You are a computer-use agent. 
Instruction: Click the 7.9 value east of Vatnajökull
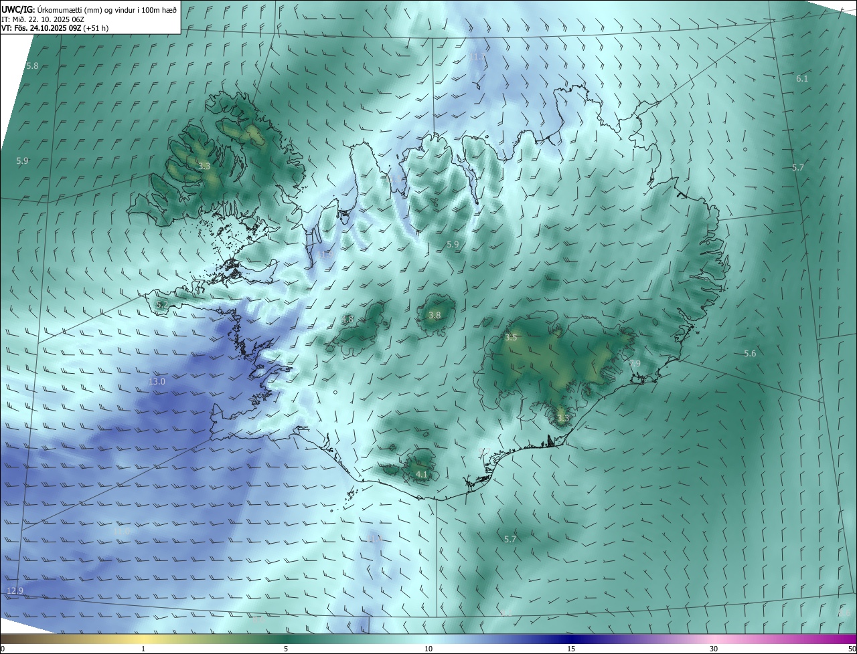tap(635, 363)
